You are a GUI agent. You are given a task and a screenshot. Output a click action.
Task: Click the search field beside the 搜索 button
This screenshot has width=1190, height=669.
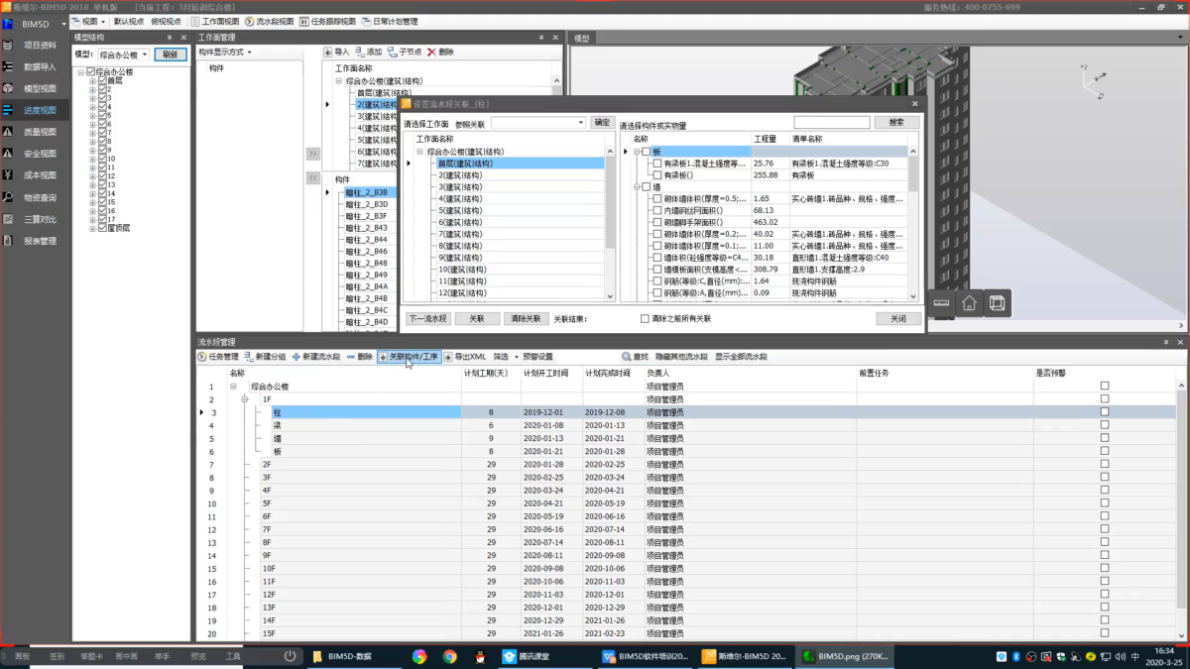(831, 122)
